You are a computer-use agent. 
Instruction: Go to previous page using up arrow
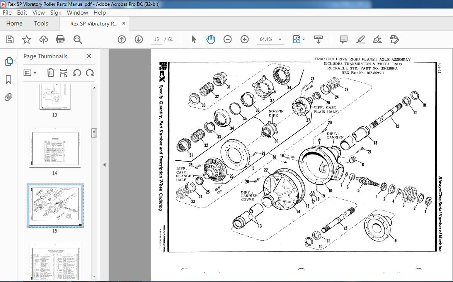click(x=122, y=39)
